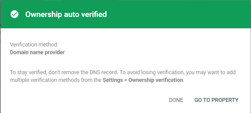251x113 pixels.
Task: Click the white checkmark circle icon
Action: (15, 14)
